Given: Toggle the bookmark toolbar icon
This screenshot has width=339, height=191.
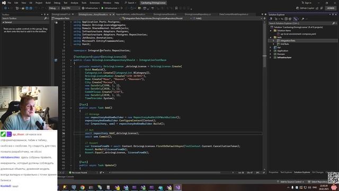Looking at the screenshot, I should click(176, 8).
